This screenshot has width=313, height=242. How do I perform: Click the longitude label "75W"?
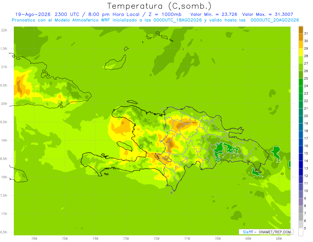click(65, 238)
